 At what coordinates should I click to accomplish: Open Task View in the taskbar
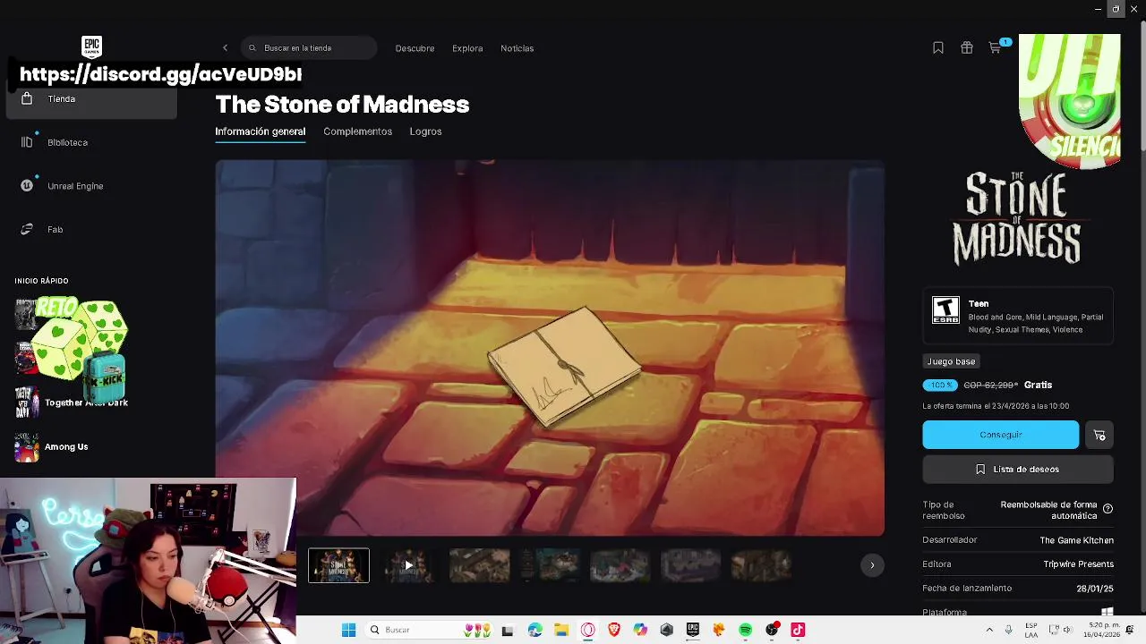click(x=508, y=630)
